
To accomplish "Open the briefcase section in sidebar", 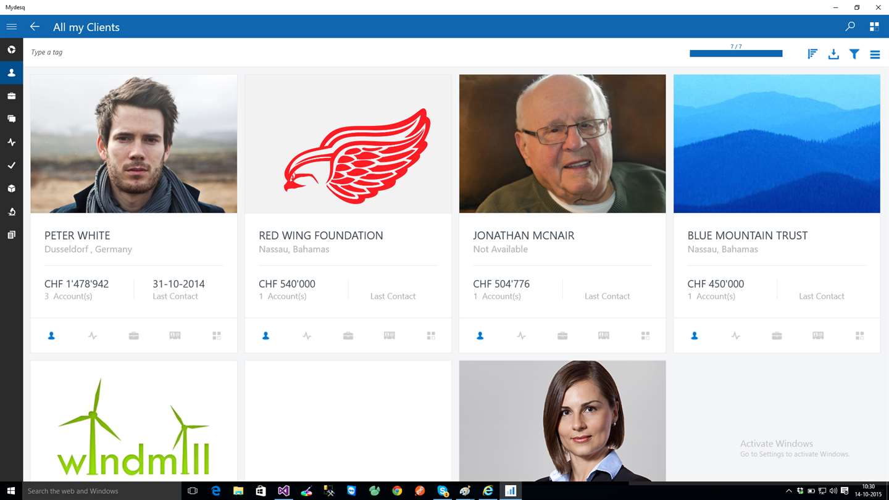I will tap(11, 96).
